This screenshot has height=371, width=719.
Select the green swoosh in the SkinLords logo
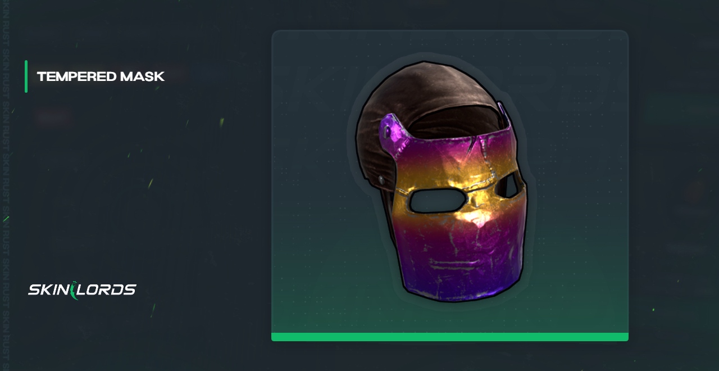click(74, 290)
